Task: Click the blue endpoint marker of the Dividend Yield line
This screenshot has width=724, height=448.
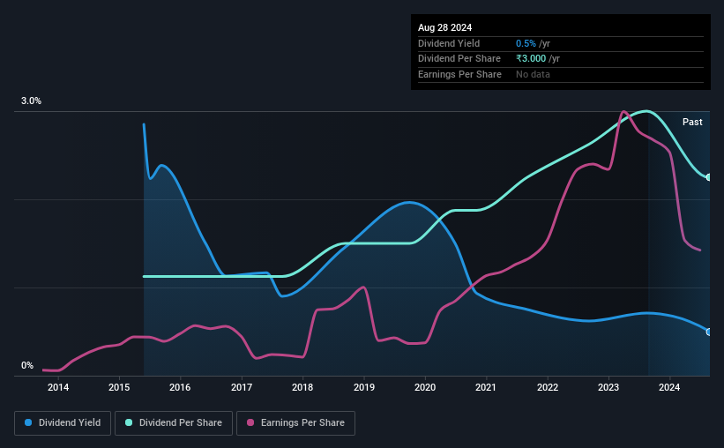Action: [x=708, y=332]
